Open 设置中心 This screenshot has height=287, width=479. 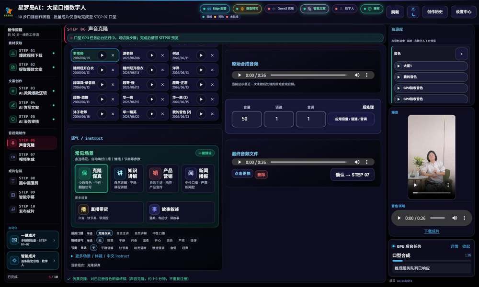[463, 12]
